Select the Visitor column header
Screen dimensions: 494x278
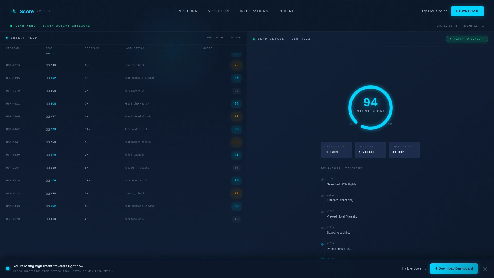coord(13,48)
